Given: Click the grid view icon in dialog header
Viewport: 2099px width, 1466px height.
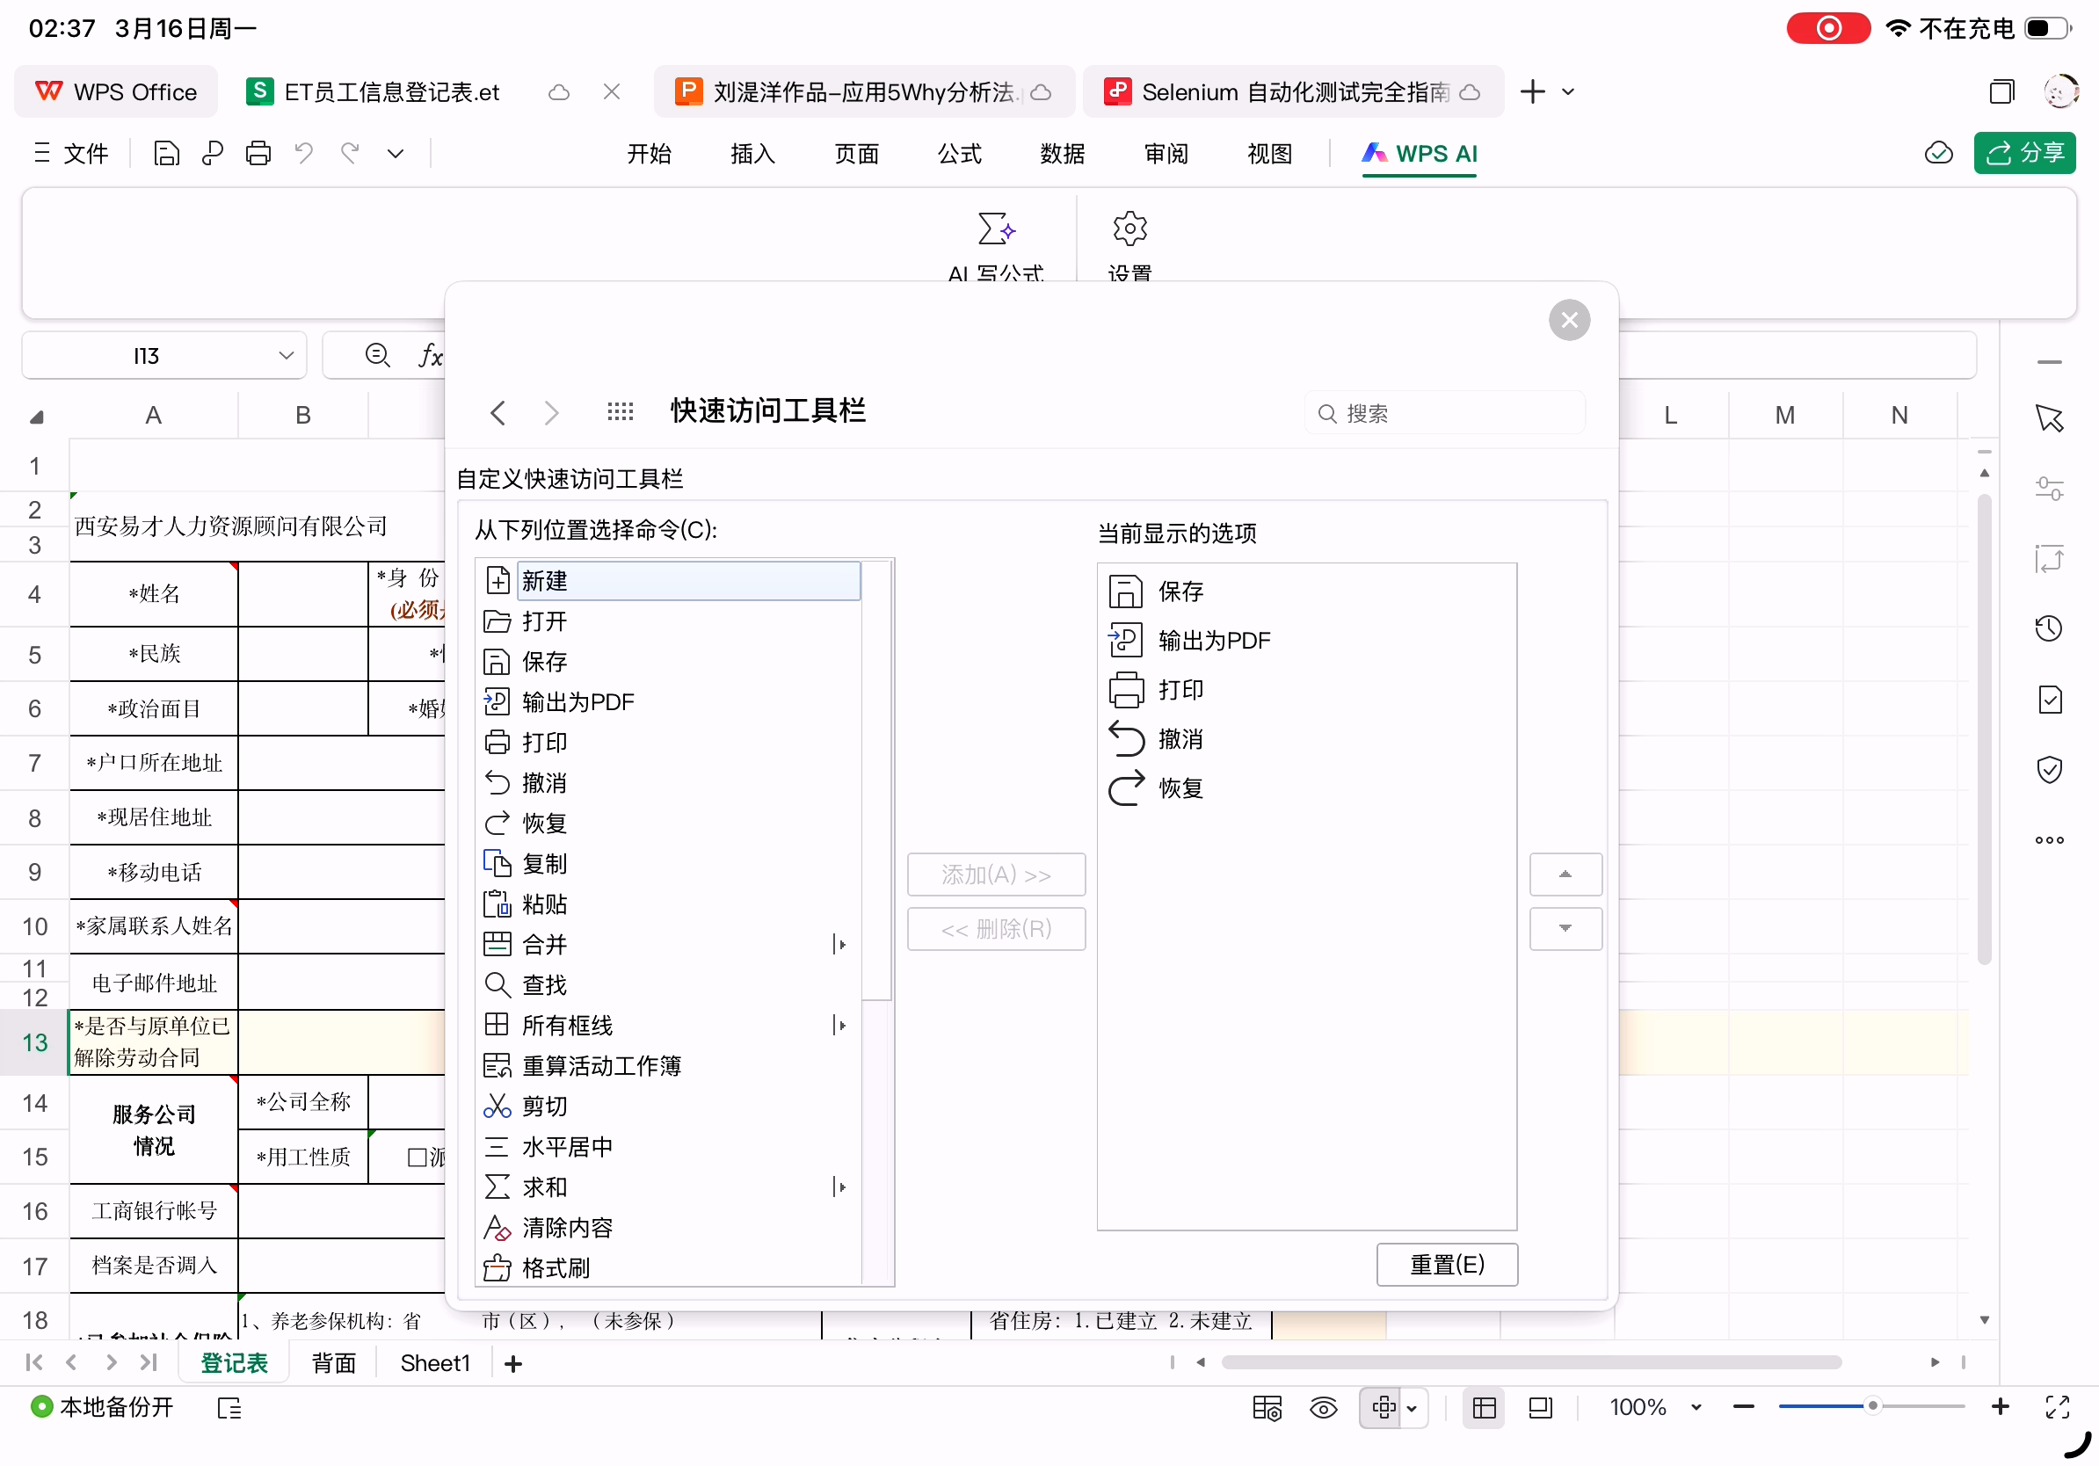Looking at the screenshot, I should tap(620, 412).
